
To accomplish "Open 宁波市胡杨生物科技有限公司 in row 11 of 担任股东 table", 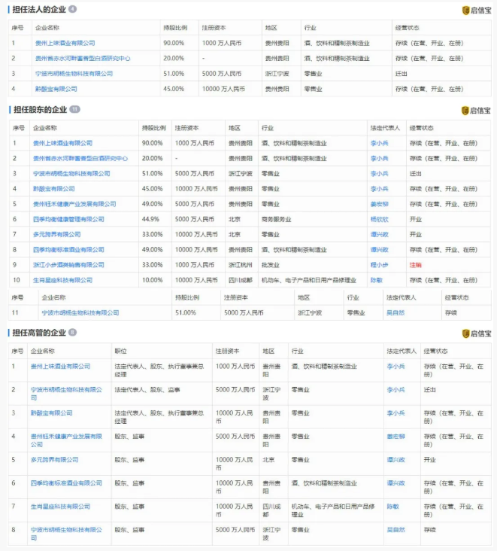I will click(x=80, y=312).
